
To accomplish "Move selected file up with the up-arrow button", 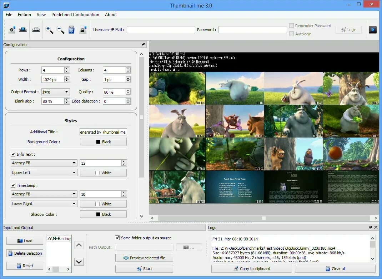I will point(79,245).
